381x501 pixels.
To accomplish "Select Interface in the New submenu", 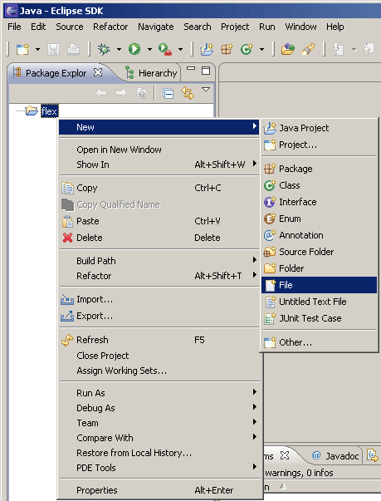I will coord(319,202).
